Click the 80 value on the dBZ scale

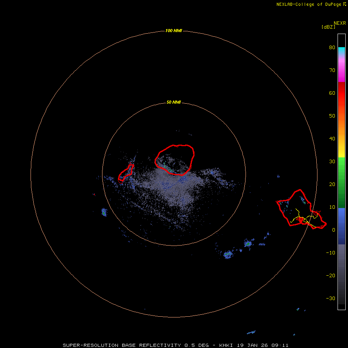coord(332,47)
